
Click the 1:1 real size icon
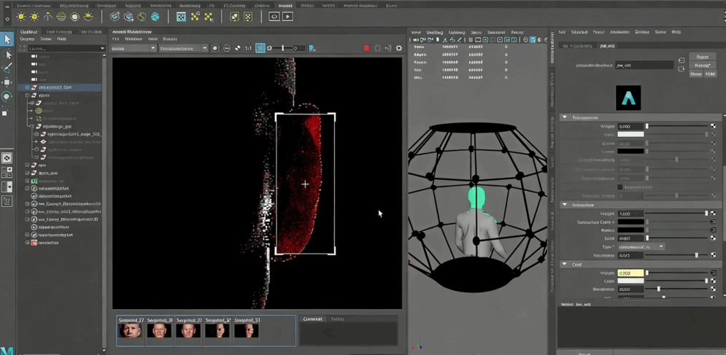(x=248, y=48)
